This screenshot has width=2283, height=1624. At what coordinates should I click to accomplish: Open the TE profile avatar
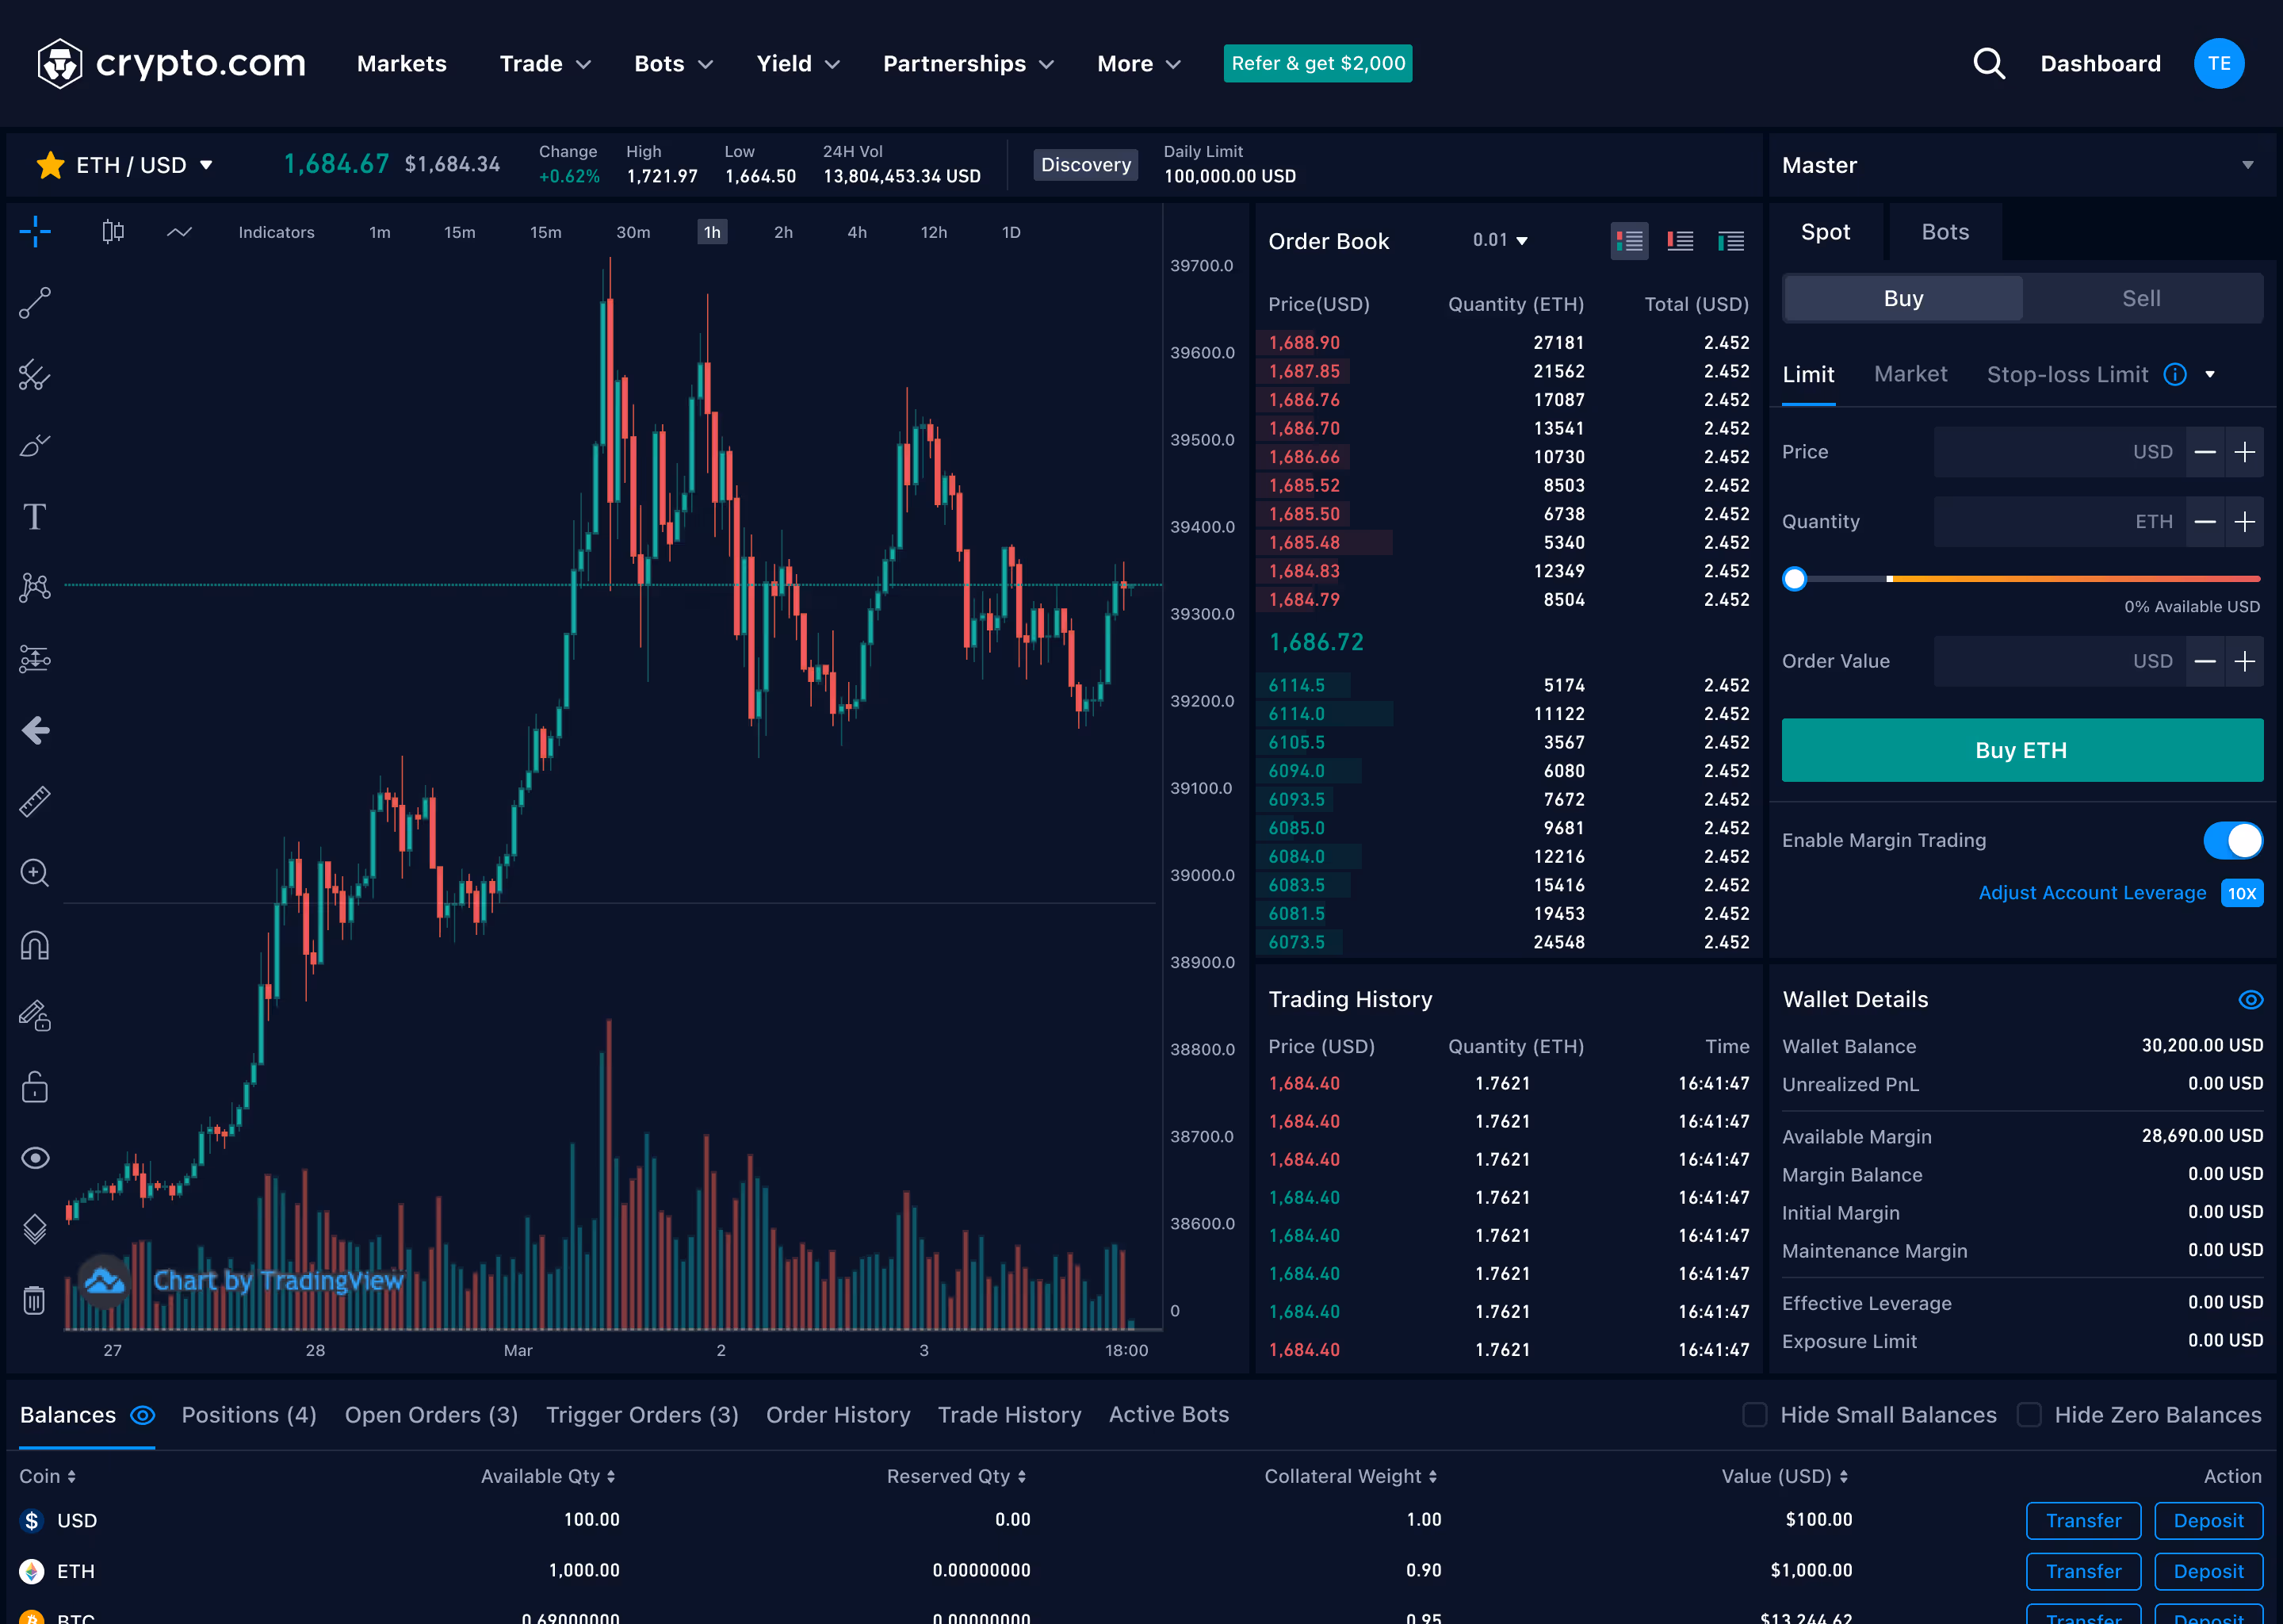2218,63
